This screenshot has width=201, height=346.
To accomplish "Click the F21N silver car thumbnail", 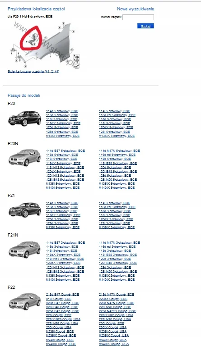I will tap(25, 250).
